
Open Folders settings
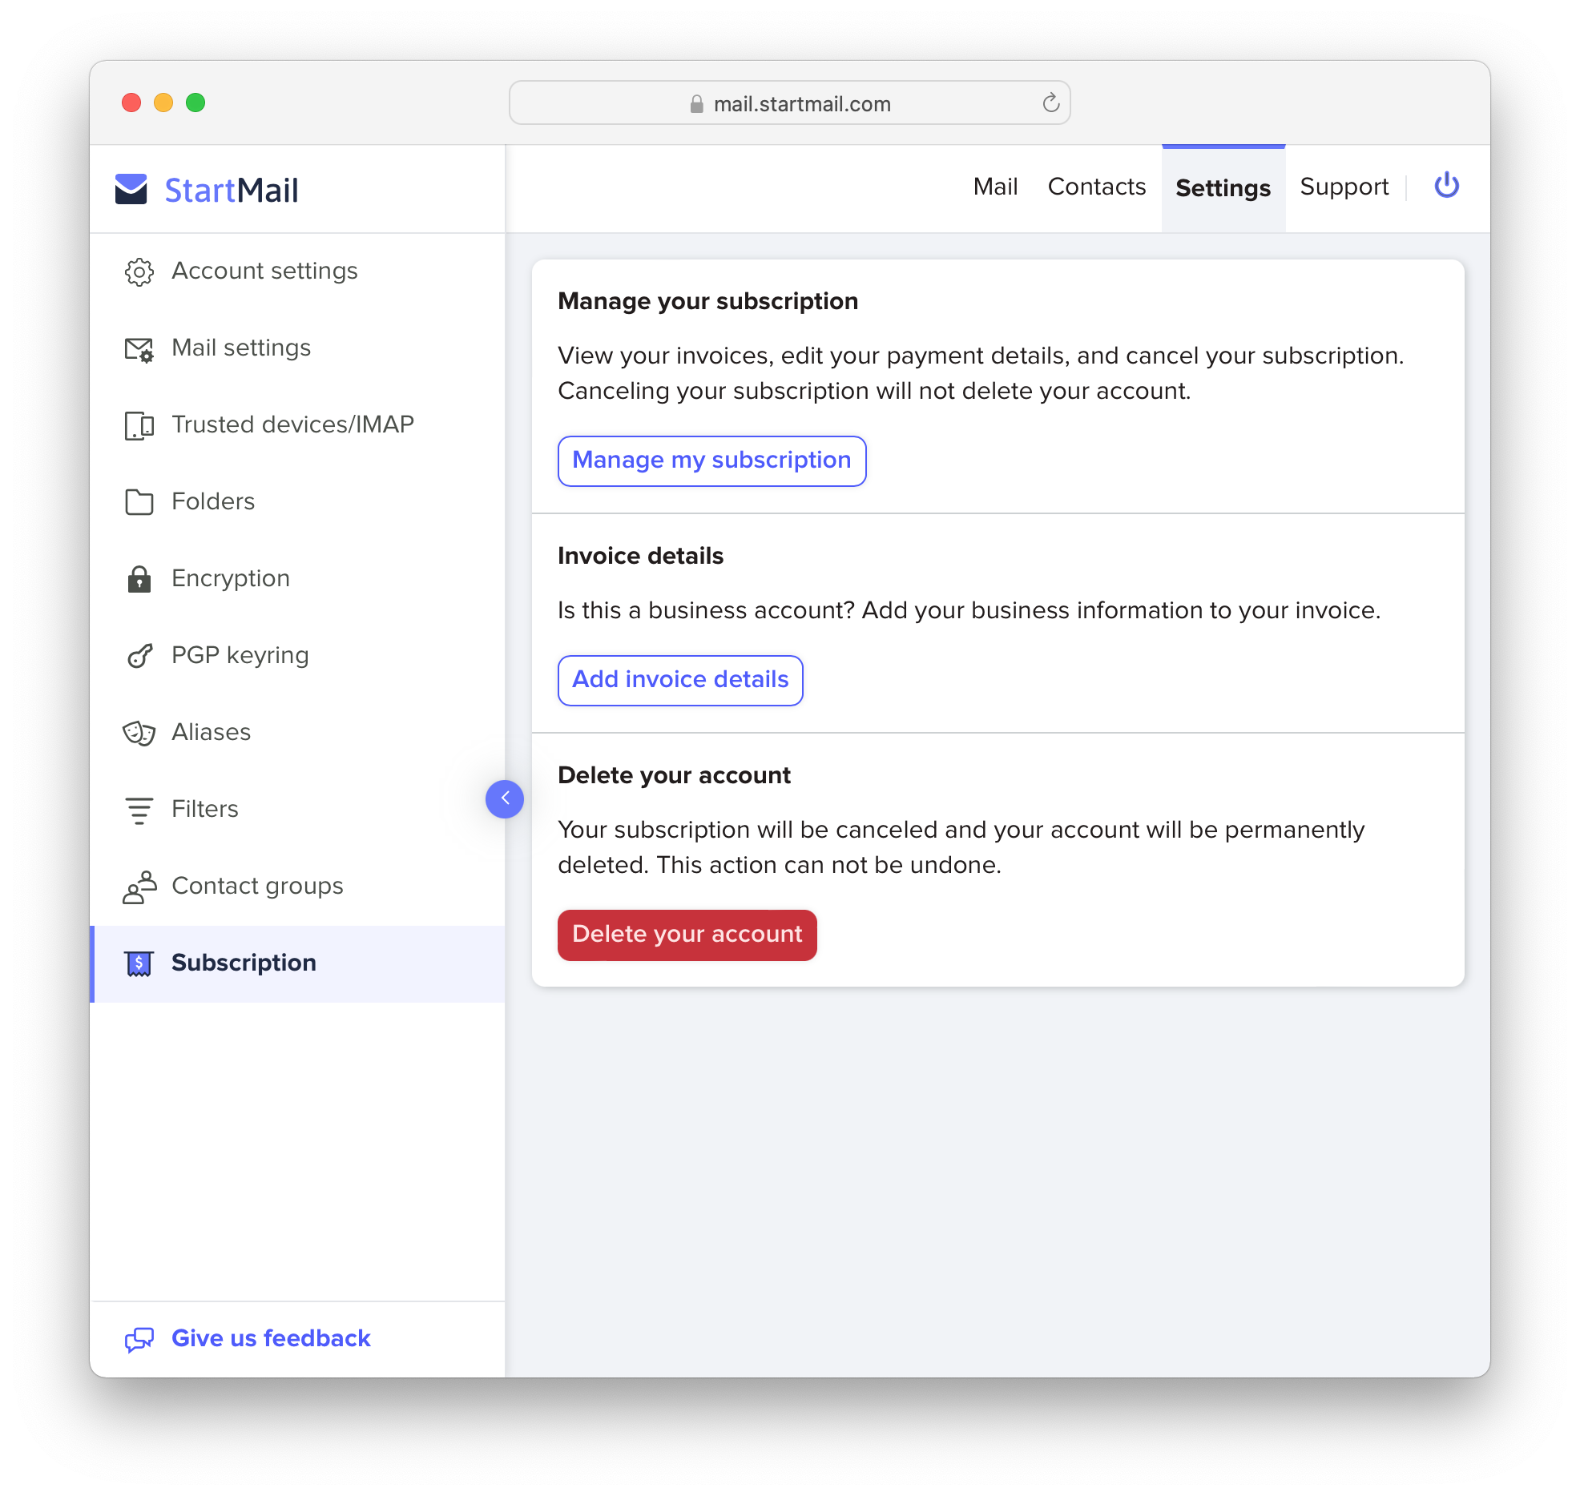[x=297, y=502]
